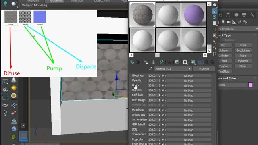Click the Opacity amount spinner arrows

(159, 81)
